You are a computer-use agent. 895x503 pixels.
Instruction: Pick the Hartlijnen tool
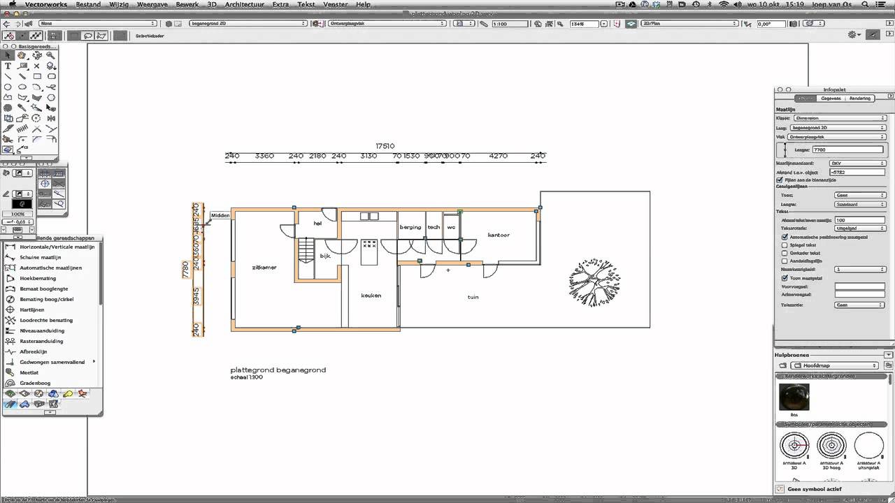[31, 309]
